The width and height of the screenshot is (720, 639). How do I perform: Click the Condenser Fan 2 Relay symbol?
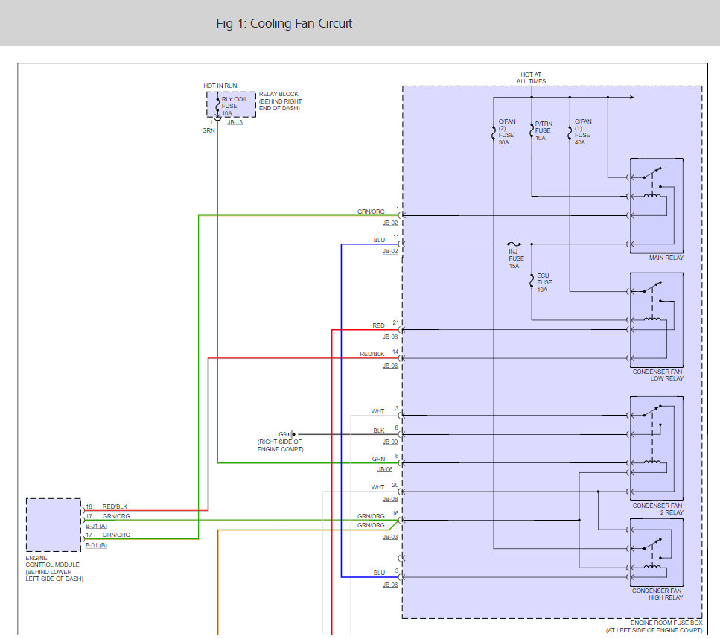pyautogui.click(x=657, y=448)
